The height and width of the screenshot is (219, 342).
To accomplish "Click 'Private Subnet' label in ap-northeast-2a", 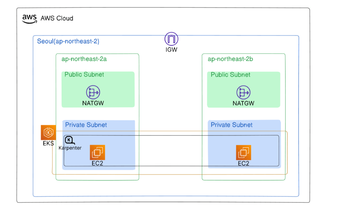I will tap(86, 125).
